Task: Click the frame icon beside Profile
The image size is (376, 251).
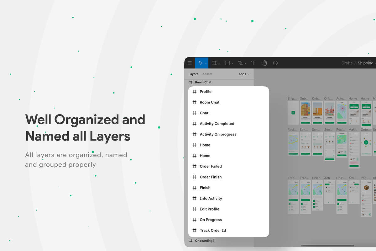Action: coord(194,92)
